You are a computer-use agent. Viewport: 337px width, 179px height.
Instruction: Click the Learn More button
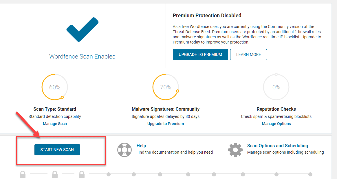pos(248,54)
